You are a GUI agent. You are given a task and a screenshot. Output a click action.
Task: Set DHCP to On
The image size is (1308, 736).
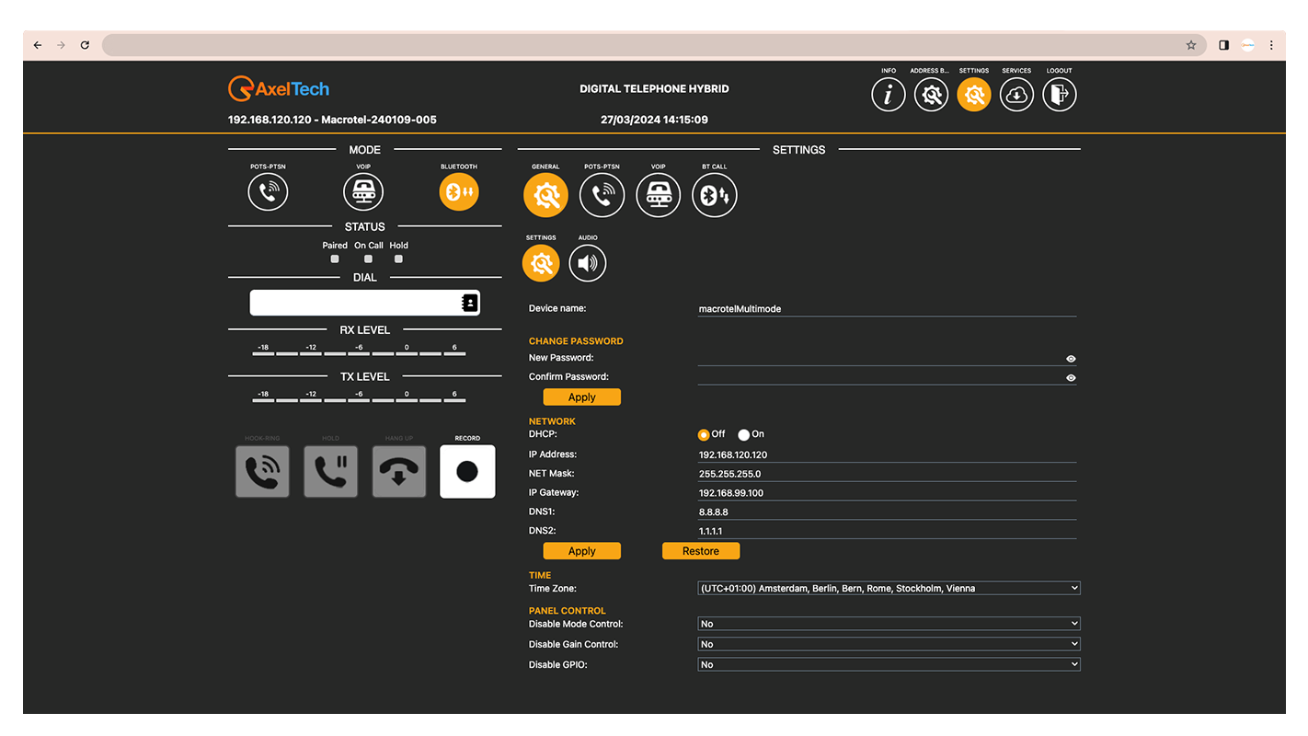click(x=744, y=435)
